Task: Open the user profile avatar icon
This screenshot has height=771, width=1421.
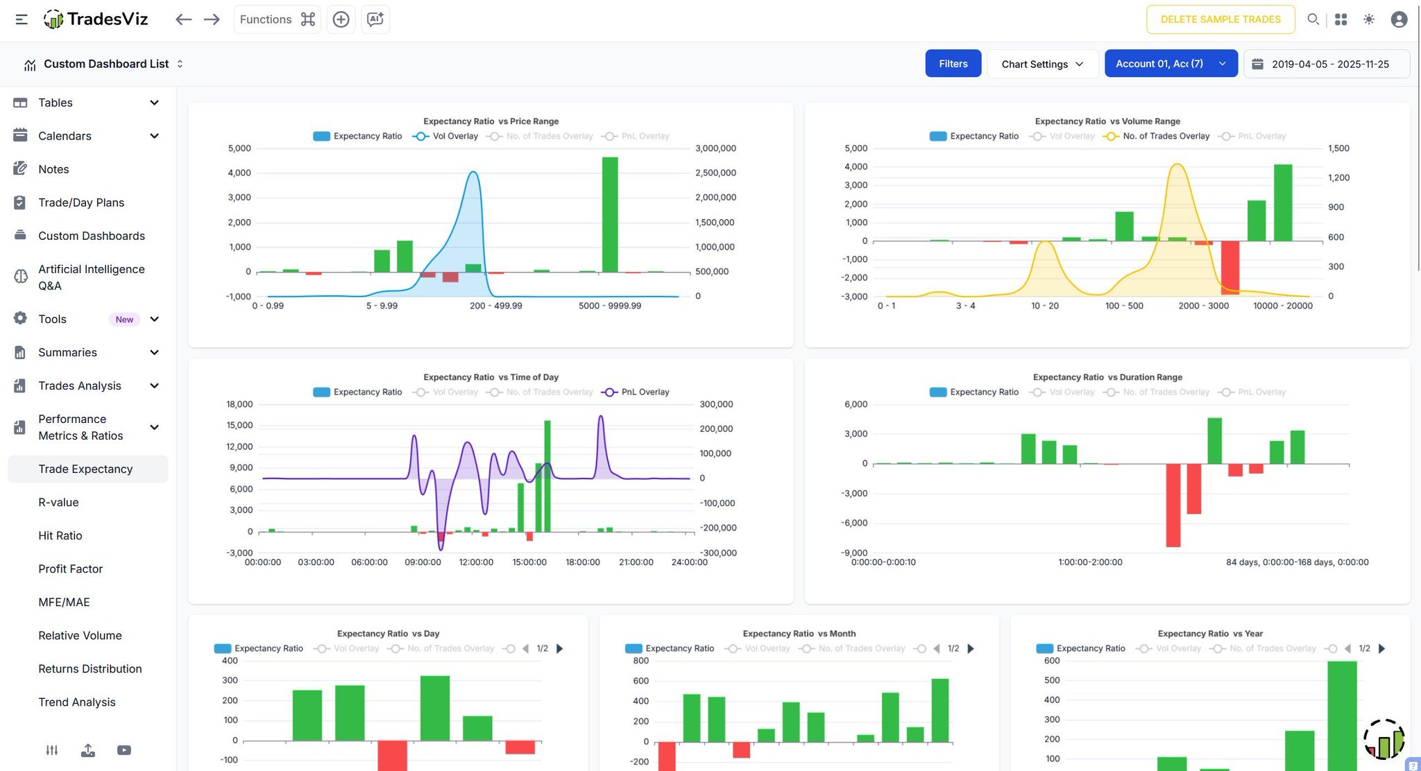Action: 1399,19
